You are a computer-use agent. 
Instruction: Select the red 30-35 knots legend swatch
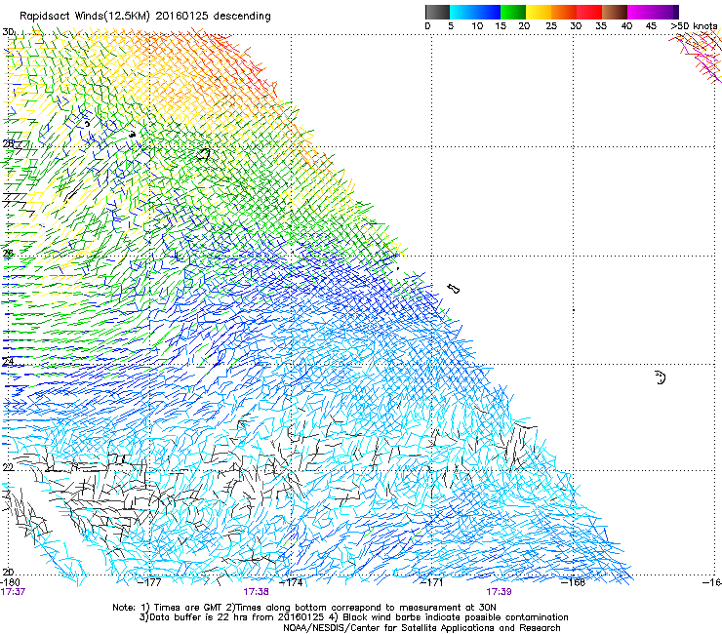tap(589, 12)
